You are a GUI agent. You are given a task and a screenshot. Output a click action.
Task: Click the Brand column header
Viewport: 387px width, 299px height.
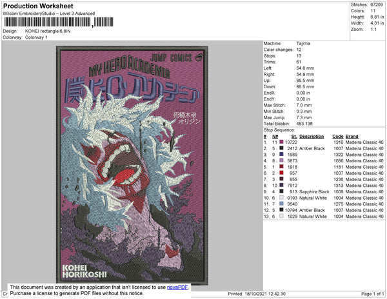352,137
